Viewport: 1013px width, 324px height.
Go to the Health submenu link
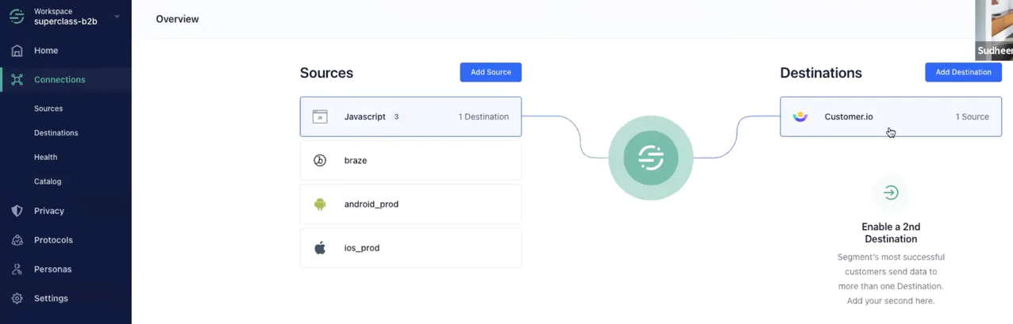[45, 157]
